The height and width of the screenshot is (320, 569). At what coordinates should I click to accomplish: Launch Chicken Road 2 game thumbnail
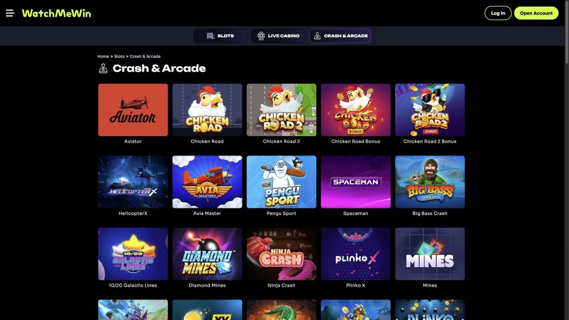pos(281,110)
